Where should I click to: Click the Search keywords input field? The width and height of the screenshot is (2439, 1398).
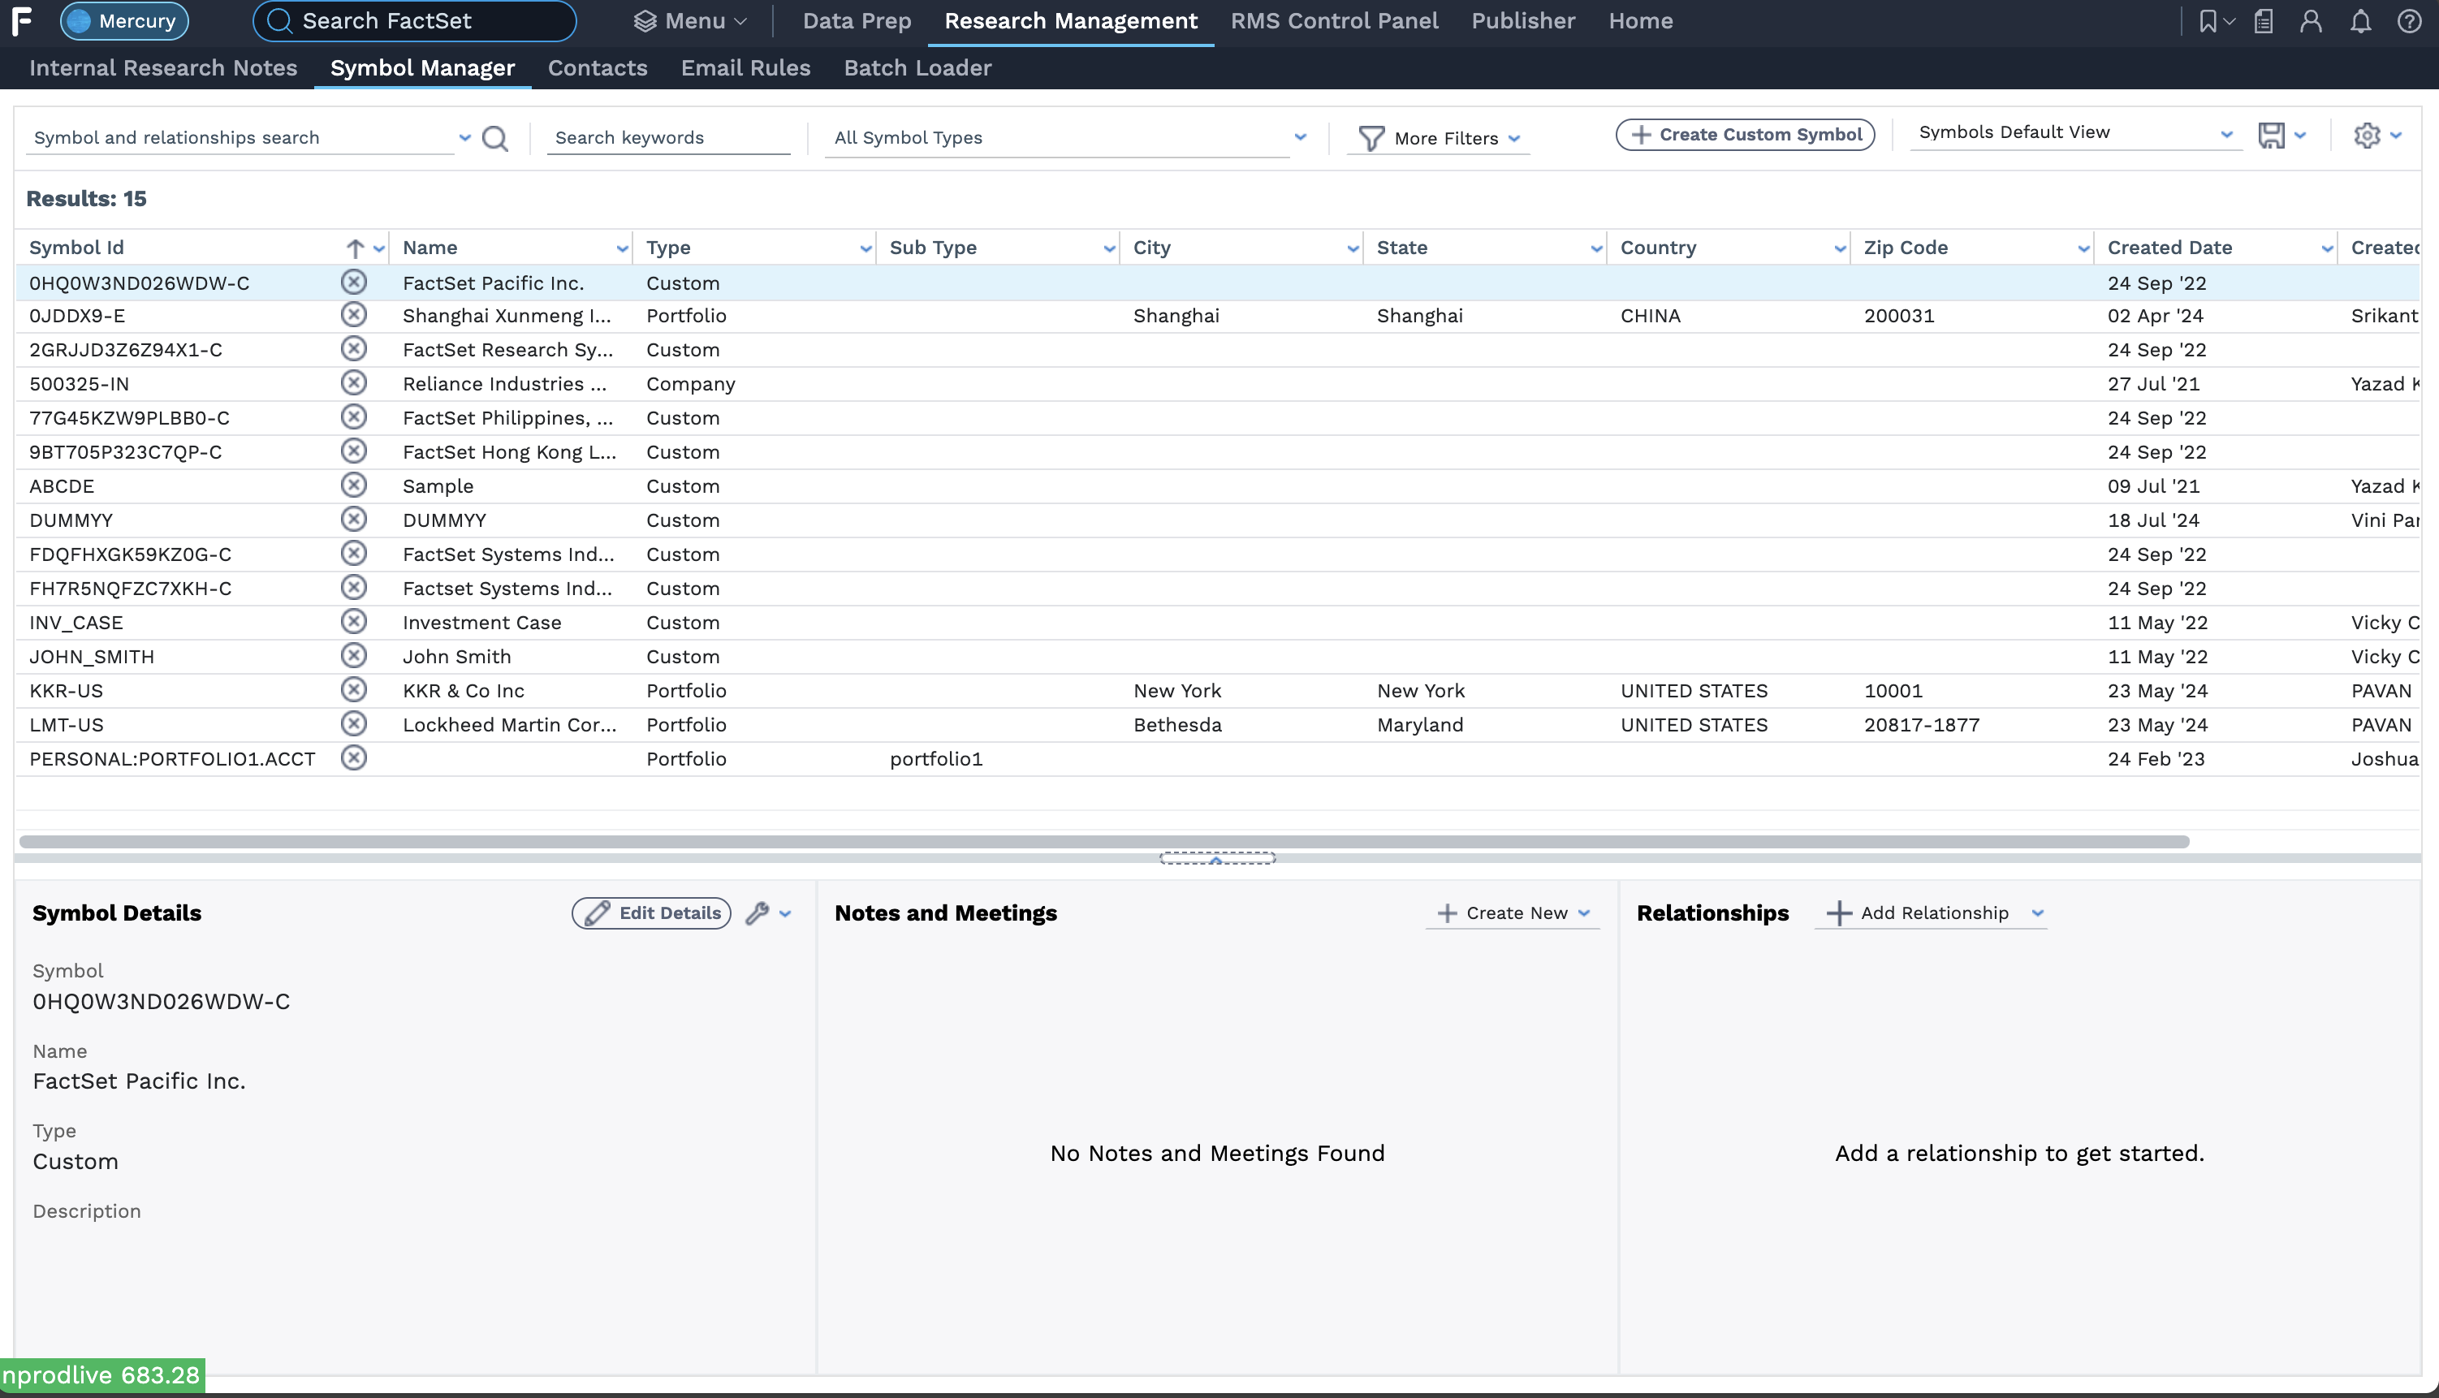(x=668, y=137)
